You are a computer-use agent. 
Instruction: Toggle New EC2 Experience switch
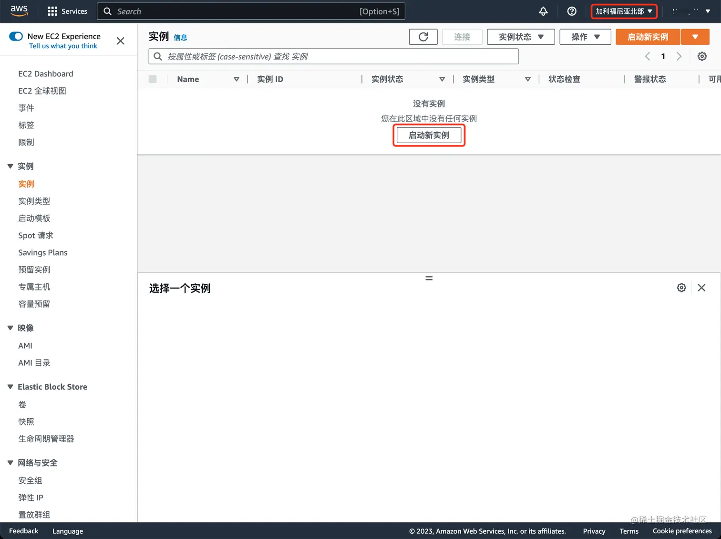tap(16, 36)
